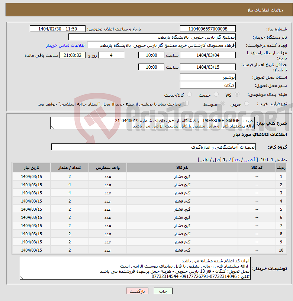Viewport: 293px width, 301px height.
Task: Click the code cell in row 6
Action: [x=257, y=217]
